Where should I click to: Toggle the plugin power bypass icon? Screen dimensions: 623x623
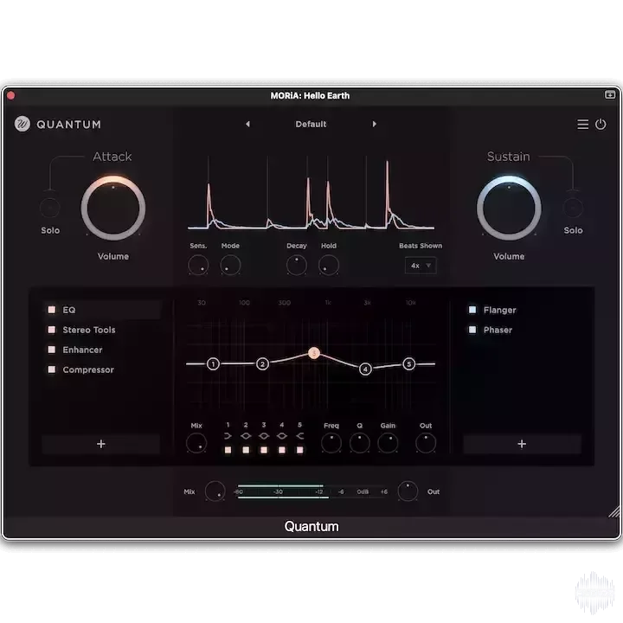point(601,125)
